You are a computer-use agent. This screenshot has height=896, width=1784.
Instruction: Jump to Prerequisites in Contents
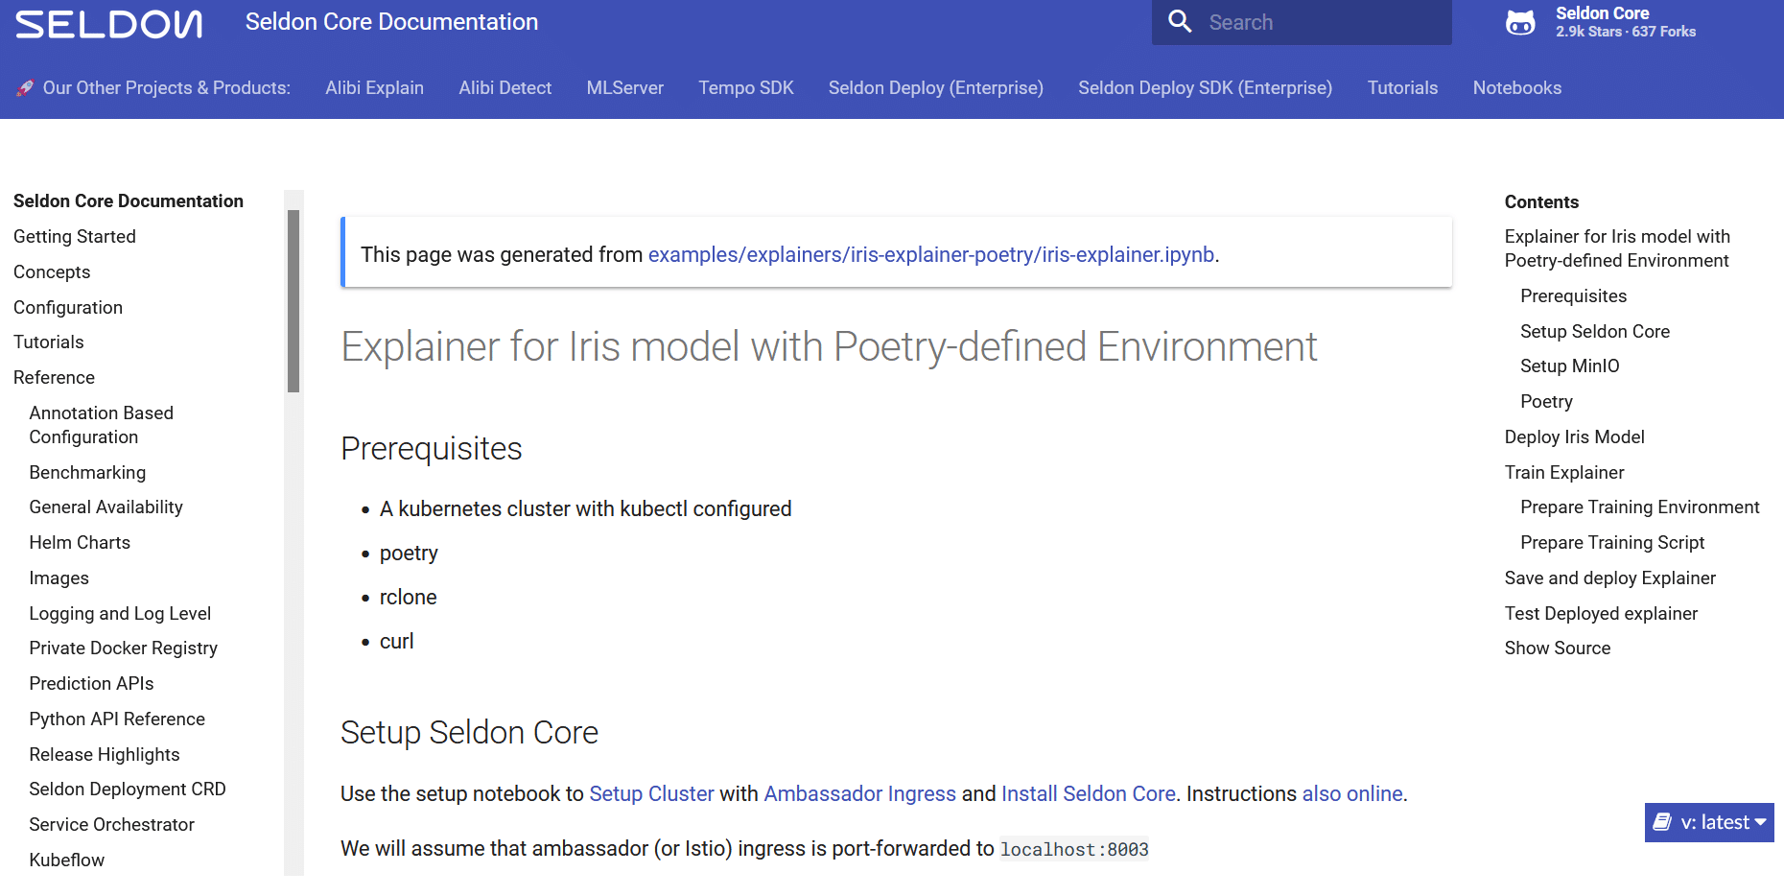pos(1573,296)
